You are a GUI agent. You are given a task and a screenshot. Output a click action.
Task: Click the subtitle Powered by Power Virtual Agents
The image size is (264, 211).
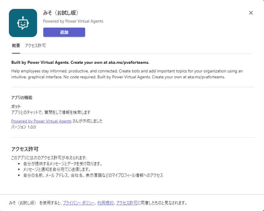tap(73, 21)
